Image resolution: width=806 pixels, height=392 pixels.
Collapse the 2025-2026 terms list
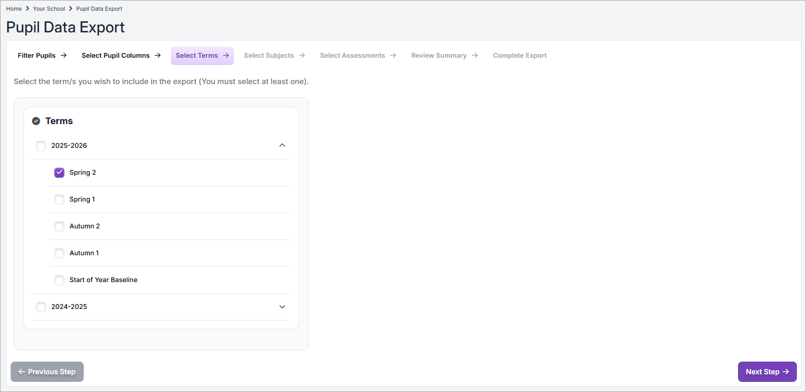tap(283, 145)
